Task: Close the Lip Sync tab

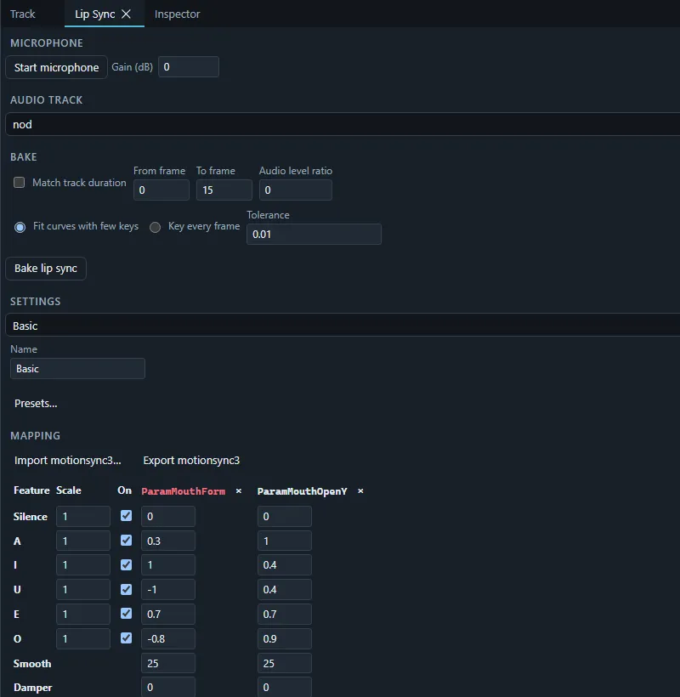Action: 126,14
